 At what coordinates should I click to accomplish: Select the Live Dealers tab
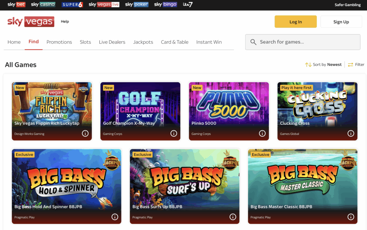[112, 42]
